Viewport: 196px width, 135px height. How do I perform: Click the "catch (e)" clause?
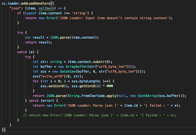[x=28, y=52]
